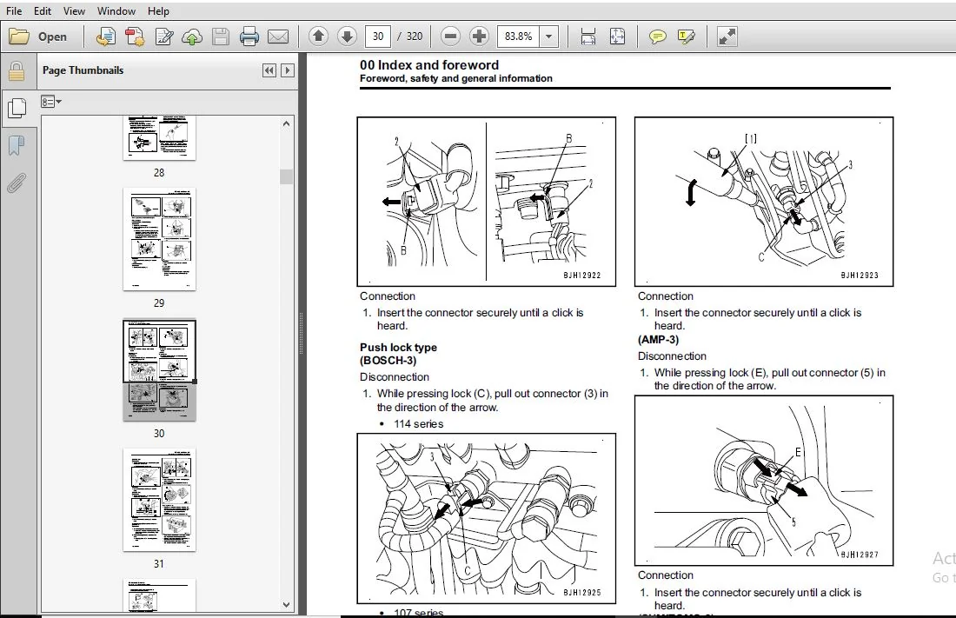Open the Edit menu

coord(42,11)
